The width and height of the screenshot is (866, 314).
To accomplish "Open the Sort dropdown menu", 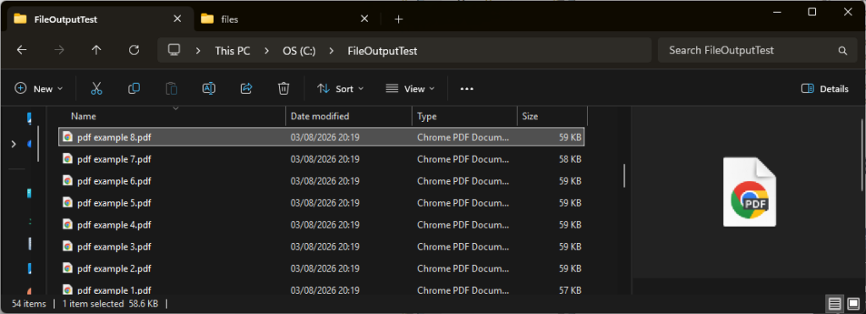I will (x=340, y=89).
